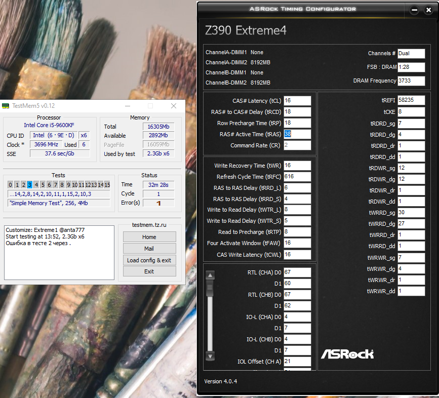
Task: Click the Clock value 3696 MHz
Action: (46, 144)
